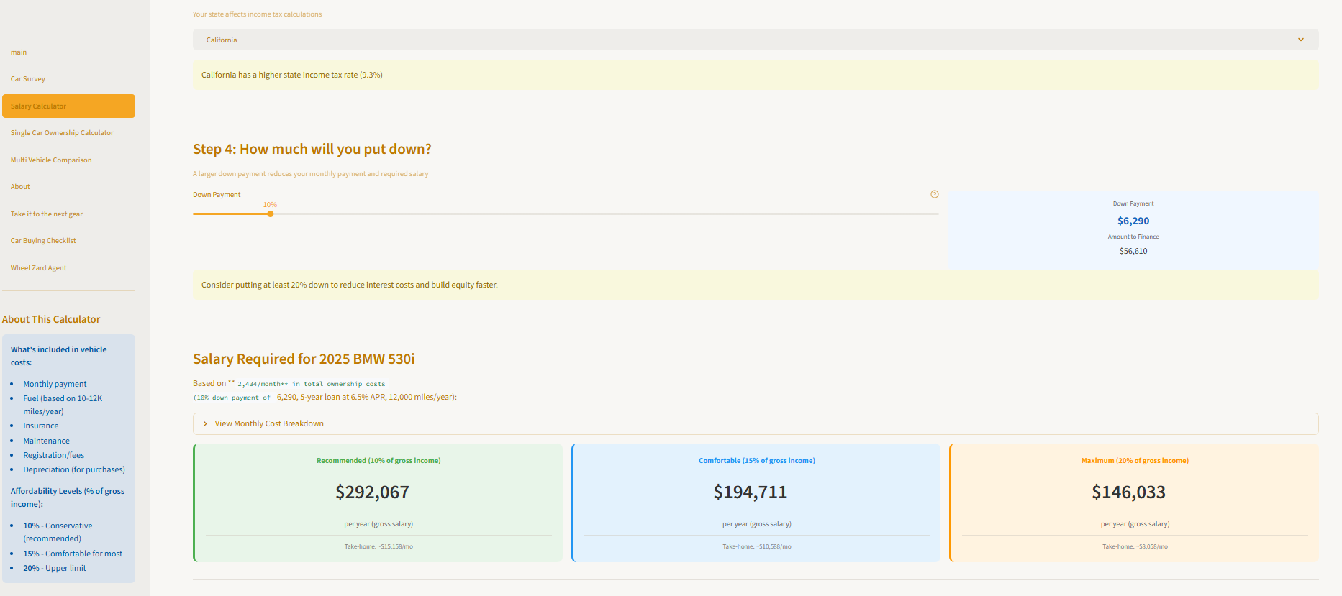This screenshot has height=596, width=1342.
Task: Open the California state dropdown
Action: [756, 40]
